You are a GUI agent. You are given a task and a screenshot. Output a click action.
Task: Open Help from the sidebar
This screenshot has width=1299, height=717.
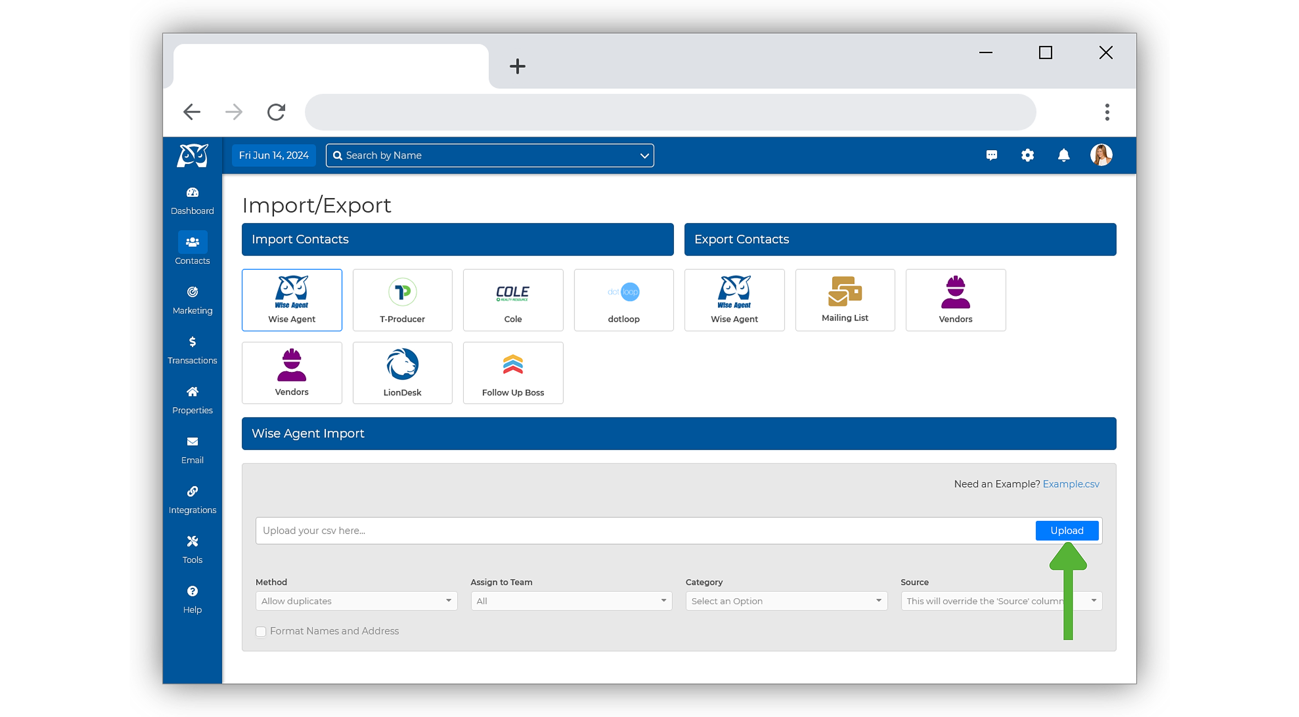(192, 600)
